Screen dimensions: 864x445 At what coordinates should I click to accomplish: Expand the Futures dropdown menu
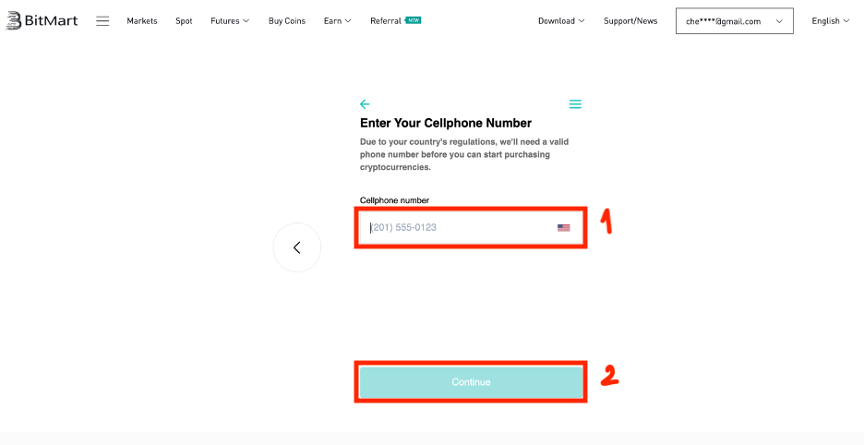[x=230, y=21]
